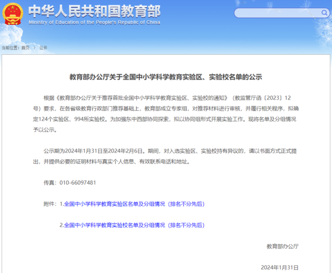Click the line starting 根据《教育部办公厅关于推荐首批
The height and width of the screenshot is (273, 332).
tap(167, 98)
